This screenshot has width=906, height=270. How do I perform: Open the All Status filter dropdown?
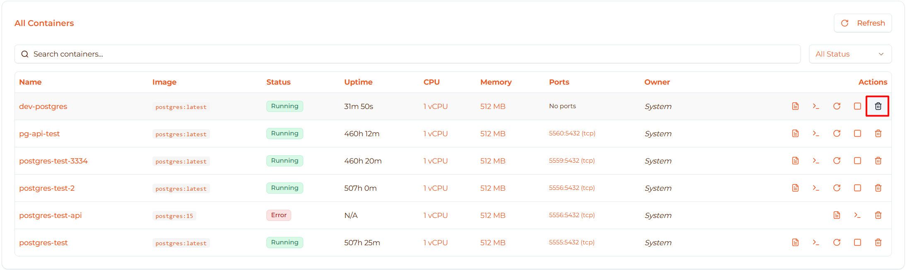coord(850,54)
